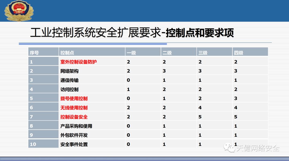
Task: Click sequence number 9 in 序号 column
Action: (31, 135)
